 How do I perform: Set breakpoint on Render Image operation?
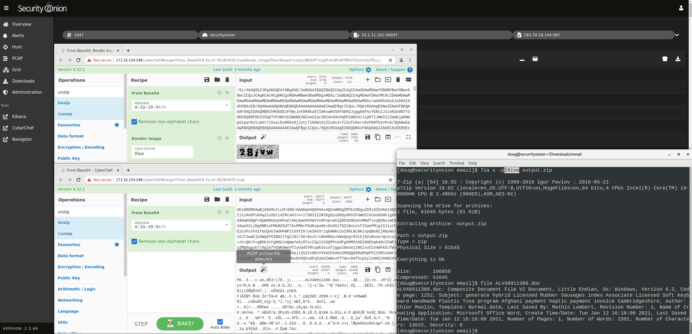[227, 138]
